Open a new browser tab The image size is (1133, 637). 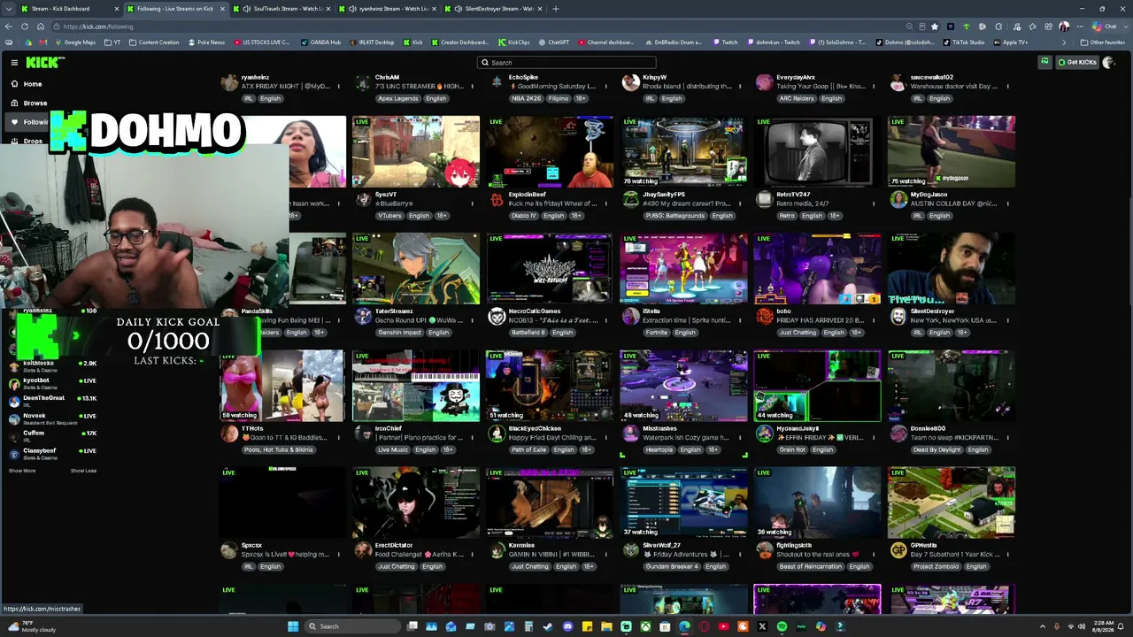point(556,9)
